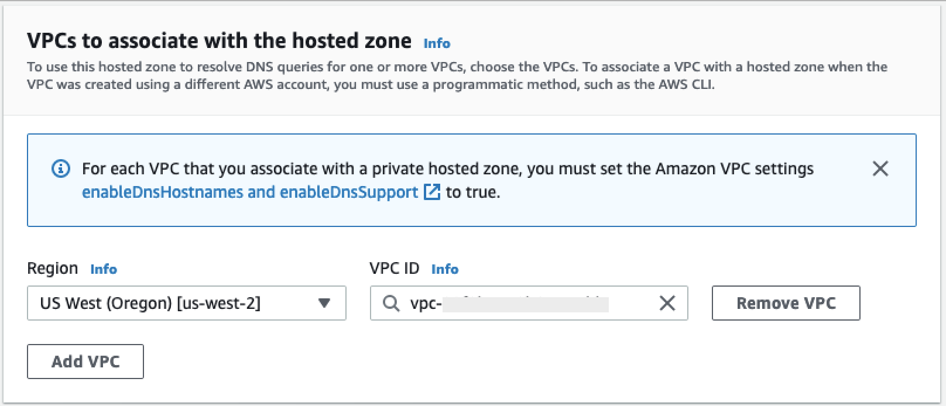Image resolution: width=946 pixels, height=406 pixels.
Task: Click the external link icon next to enableDnsSupport
Action: point(431,192)
